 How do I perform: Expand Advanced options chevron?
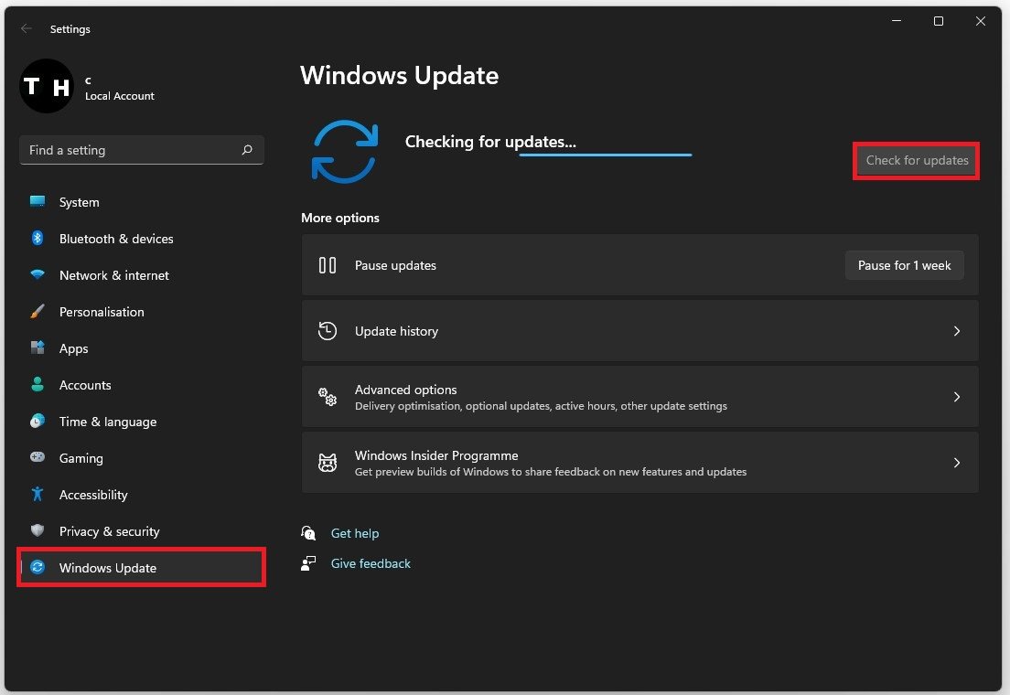(957, 397)
